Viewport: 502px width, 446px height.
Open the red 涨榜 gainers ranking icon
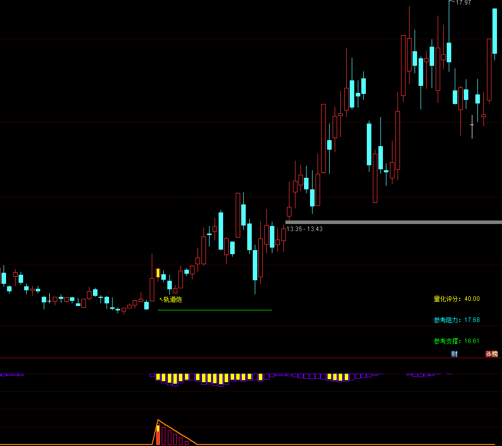pyautogui.click(x=491, y=354)
